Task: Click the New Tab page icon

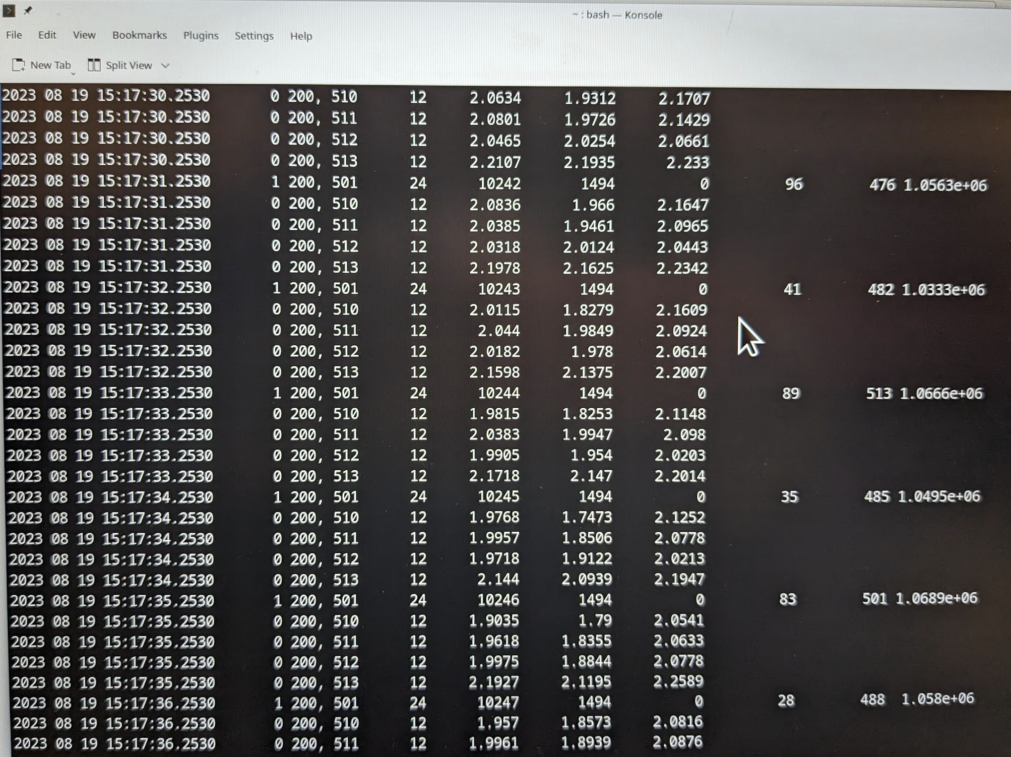Action: coord(19,65)
